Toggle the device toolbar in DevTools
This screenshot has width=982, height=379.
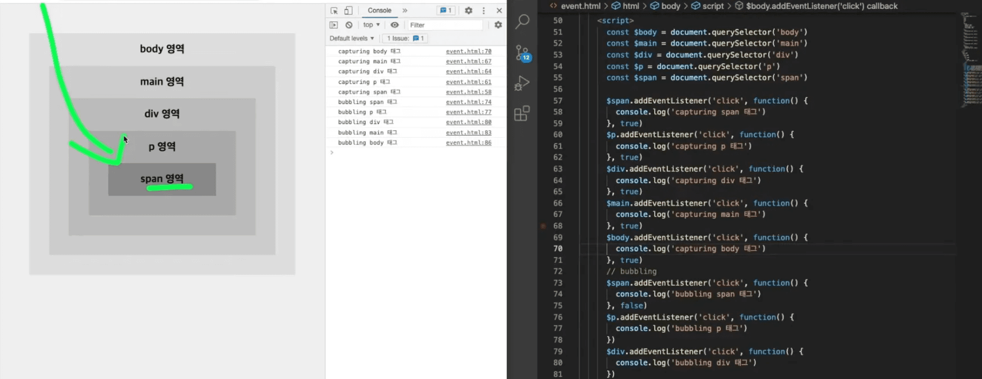click(x=348, y=11)
